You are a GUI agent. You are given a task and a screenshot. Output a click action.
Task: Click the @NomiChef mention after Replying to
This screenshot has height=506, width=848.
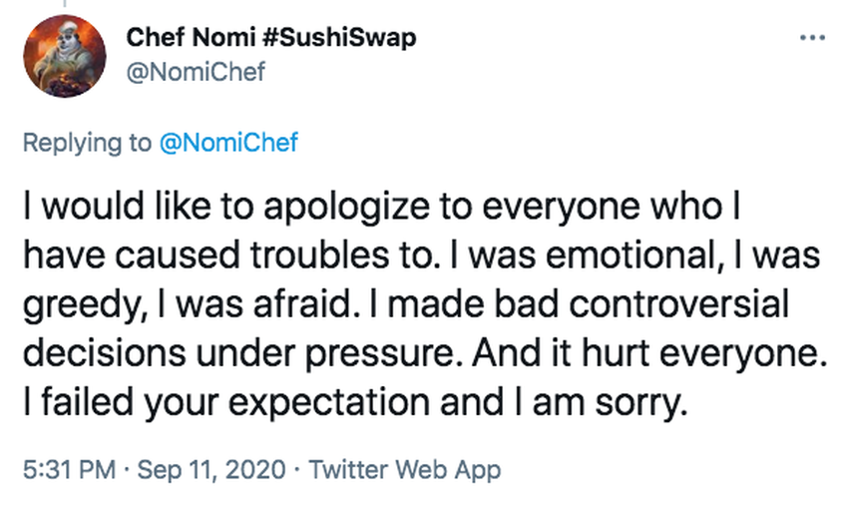coord(228,142)
